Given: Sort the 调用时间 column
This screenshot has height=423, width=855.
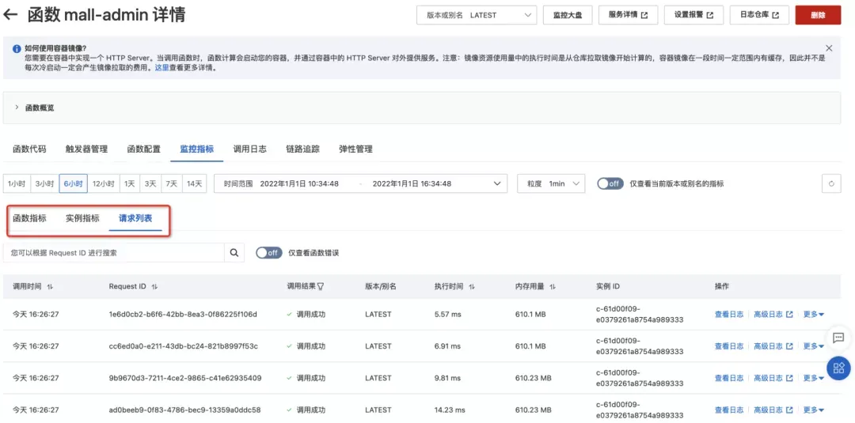Looking at the screenshot, I should [x=50, y=287].
